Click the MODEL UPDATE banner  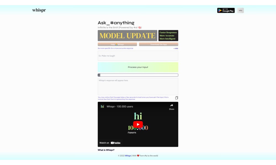point(128,35)
